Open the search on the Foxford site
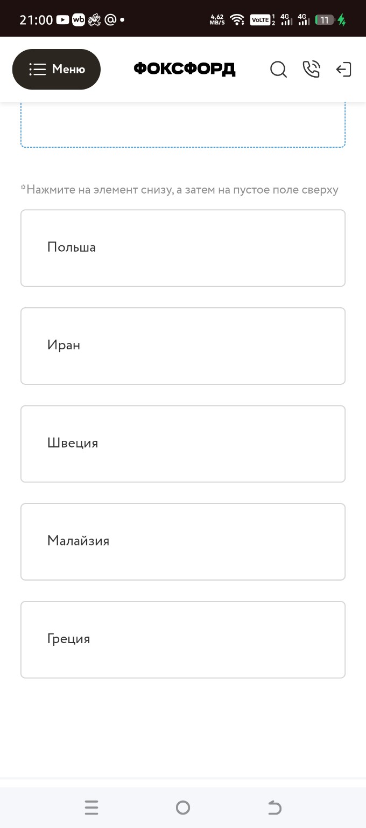 coord(278,69)
